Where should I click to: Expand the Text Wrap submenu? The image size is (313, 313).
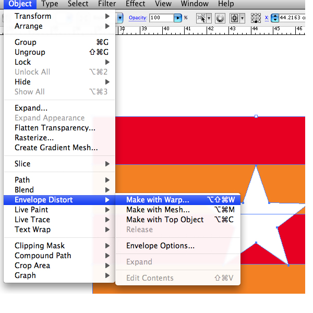59,230
